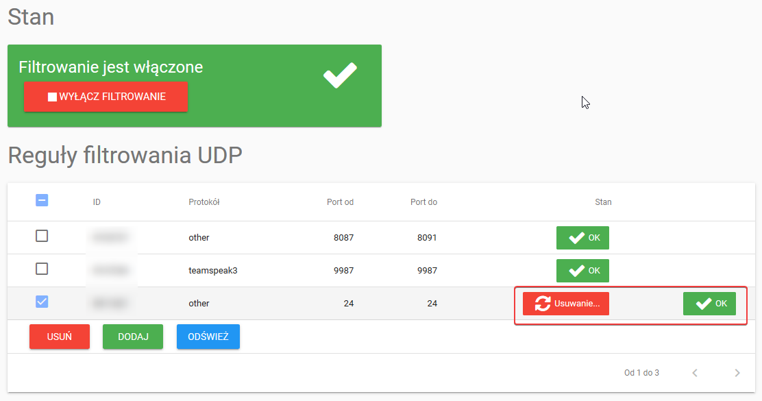Click the spinning refresh icon next to Usuwanie
This screenshot has height=401, width=762.
[x=543, y=304]
